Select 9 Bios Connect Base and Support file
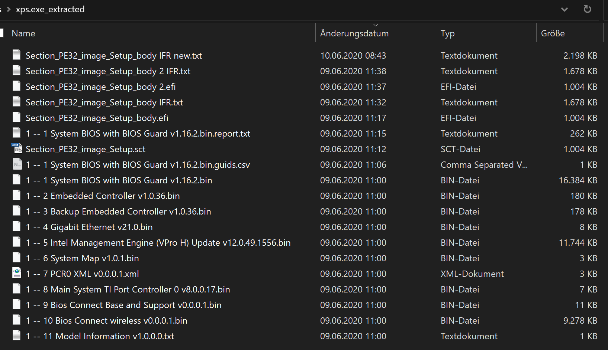The image size is (608, 350). 123,305
